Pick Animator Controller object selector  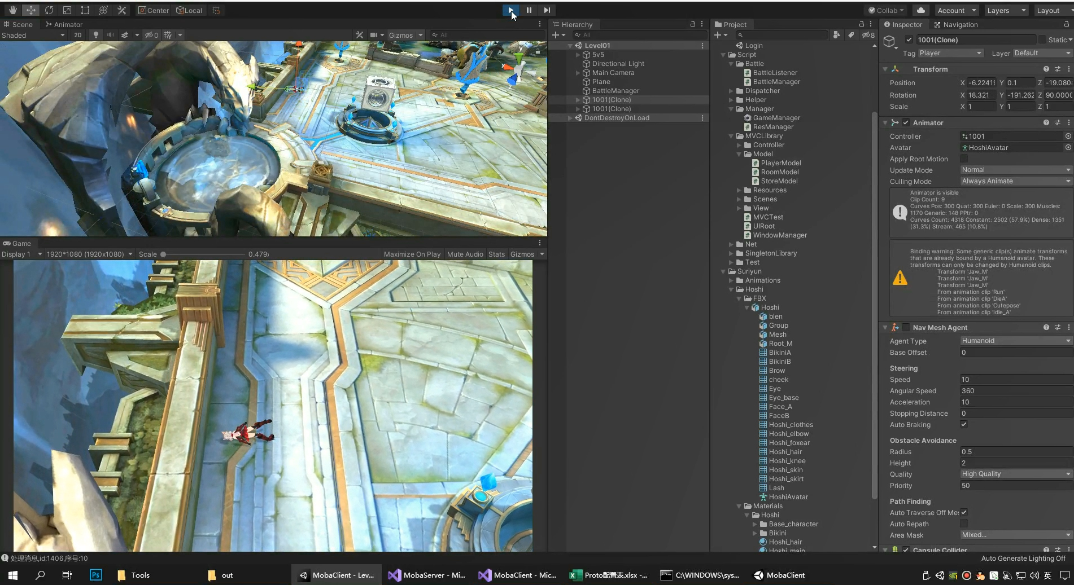(x=1068, y=136)
